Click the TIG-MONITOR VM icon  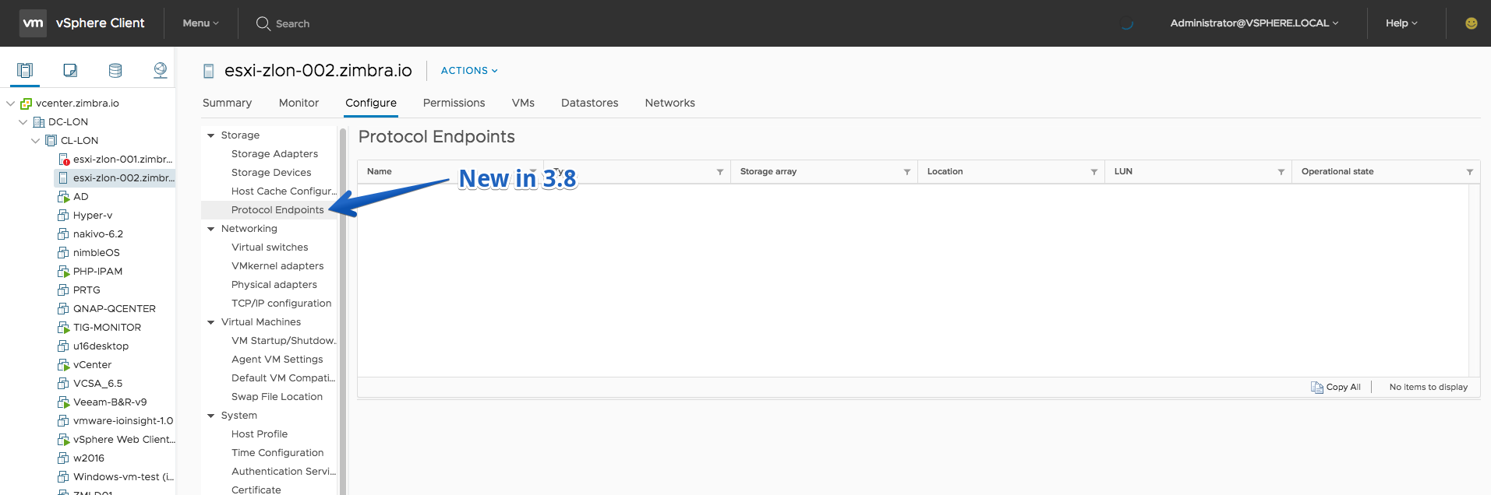[64, 328]
